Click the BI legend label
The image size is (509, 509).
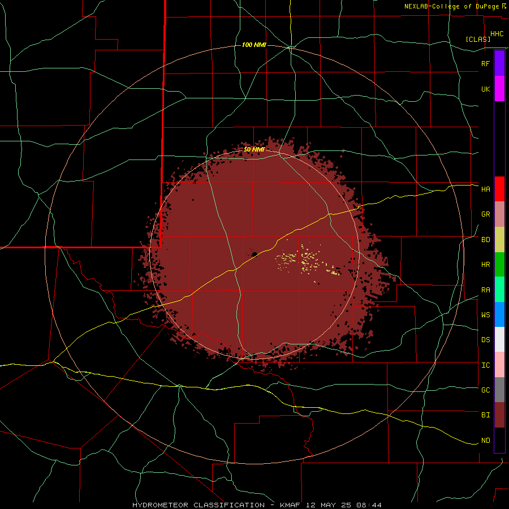(485, 415)
